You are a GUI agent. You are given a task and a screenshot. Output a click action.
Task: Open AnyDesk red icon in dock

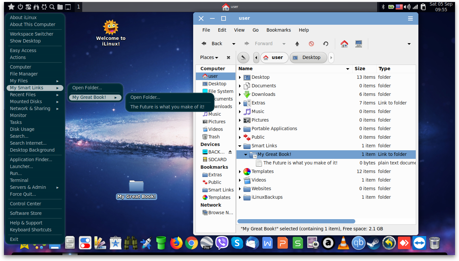click(404, 243)
